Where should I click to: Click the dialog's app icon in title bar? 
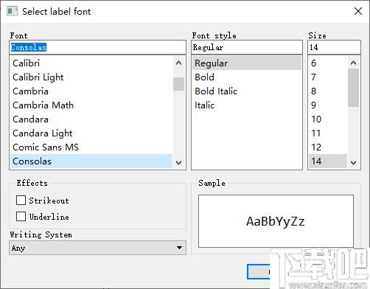pos(13,11)
